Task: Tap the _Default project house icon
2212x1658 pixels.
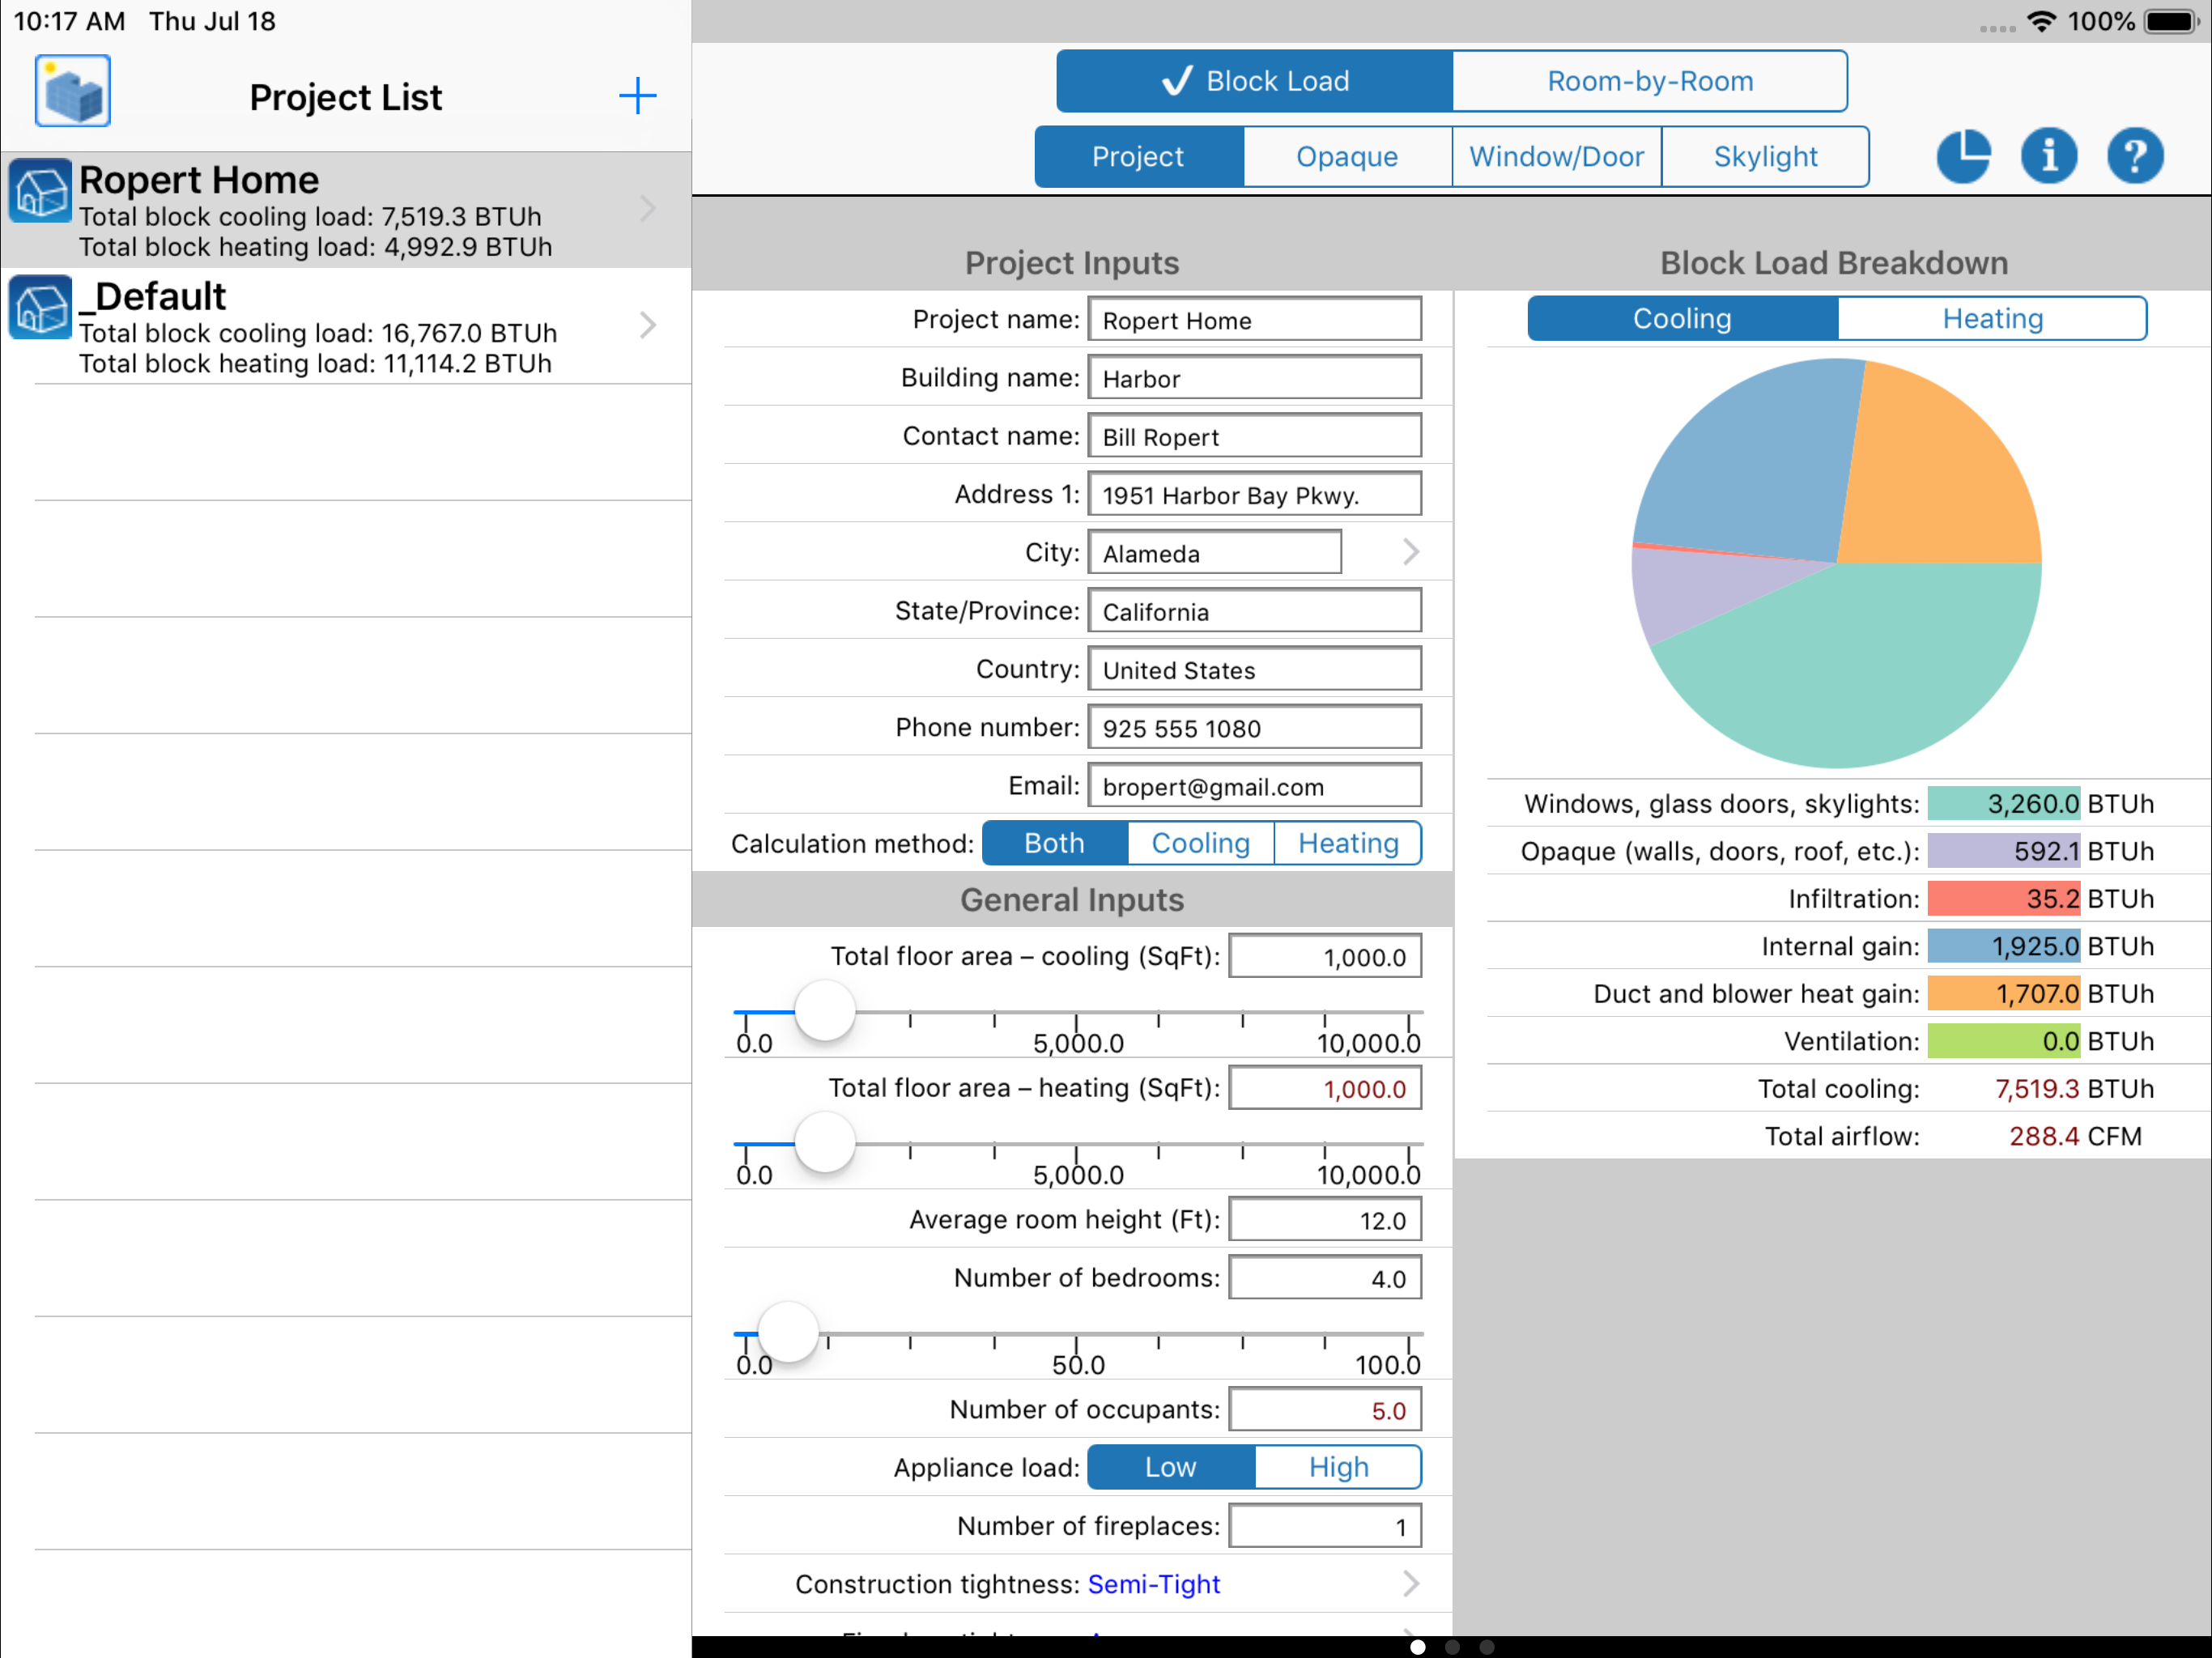Action: click(40, 307)
